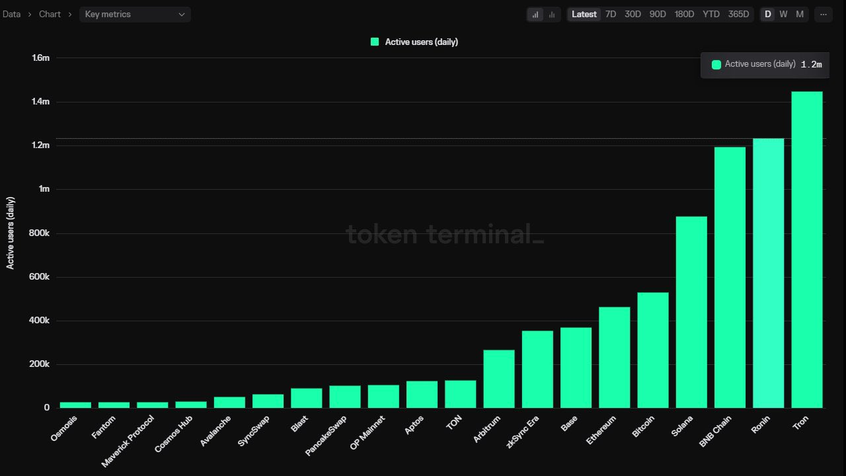Viewport: 846px width, 476px height.
Task: Click the Bitcoin bar
Action: (x=653, y=350)
